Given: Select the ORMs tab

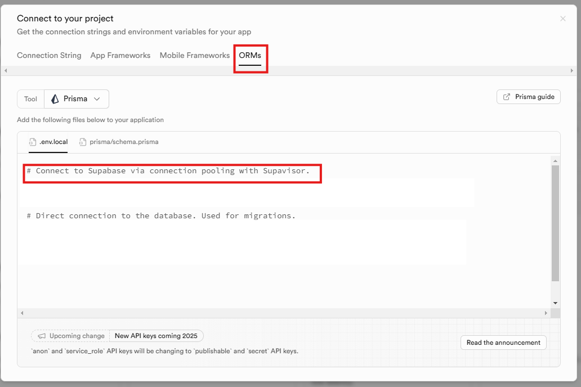Looking at the screenshot, I should coord(250,55).
